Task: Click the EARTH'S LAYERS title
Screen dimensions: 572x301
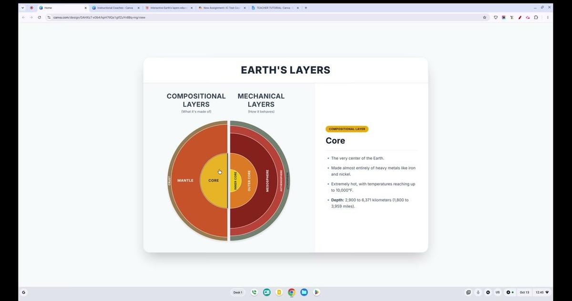Action: 286,70
